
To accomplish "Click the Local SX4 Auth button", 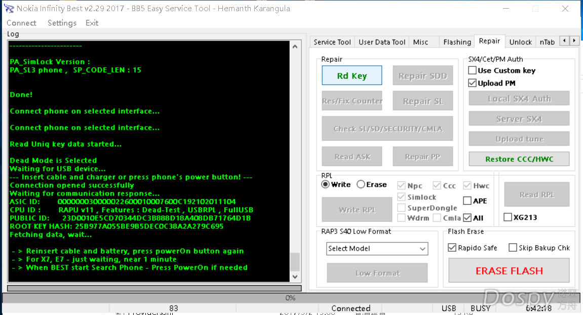I will point(519,99).
